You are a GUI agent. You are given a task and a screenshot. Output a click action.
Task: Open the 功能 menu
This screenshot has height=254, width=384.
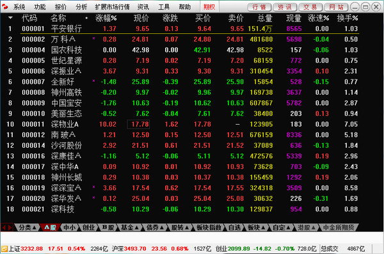click(40, 7)
